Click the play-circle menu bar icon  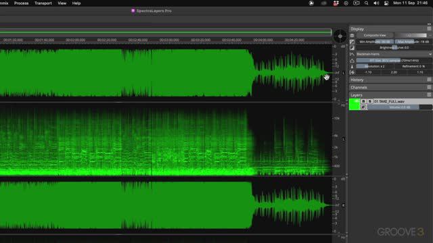pos(346,3)
